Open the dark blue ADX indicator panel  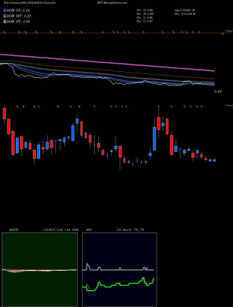[x=119, y=270]
